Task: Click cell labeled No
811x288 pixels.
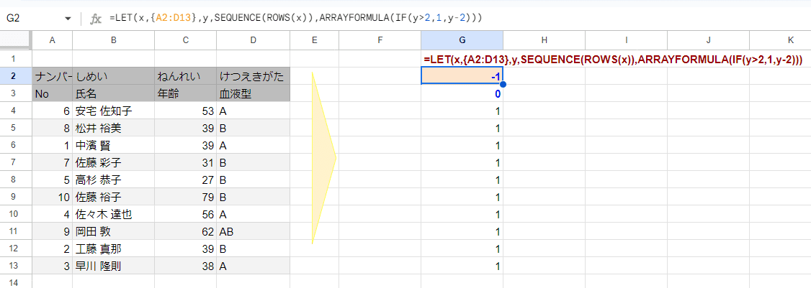Action: (53, 93)
